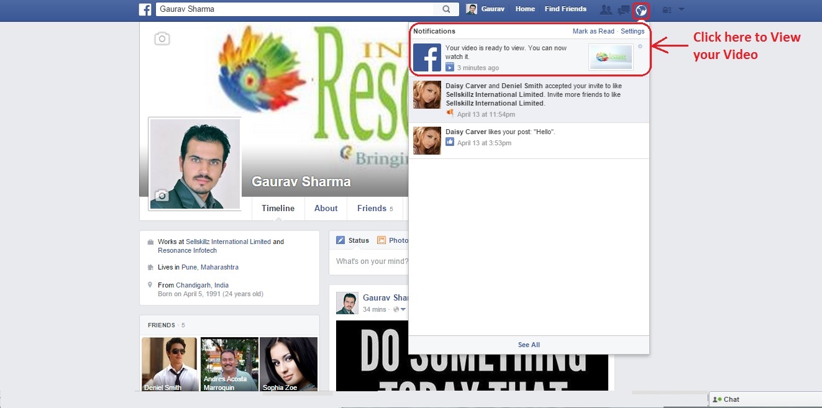Screen dimensions: 822x408
Task: Switch to the About tab
Action: click(x=326, y=209)
